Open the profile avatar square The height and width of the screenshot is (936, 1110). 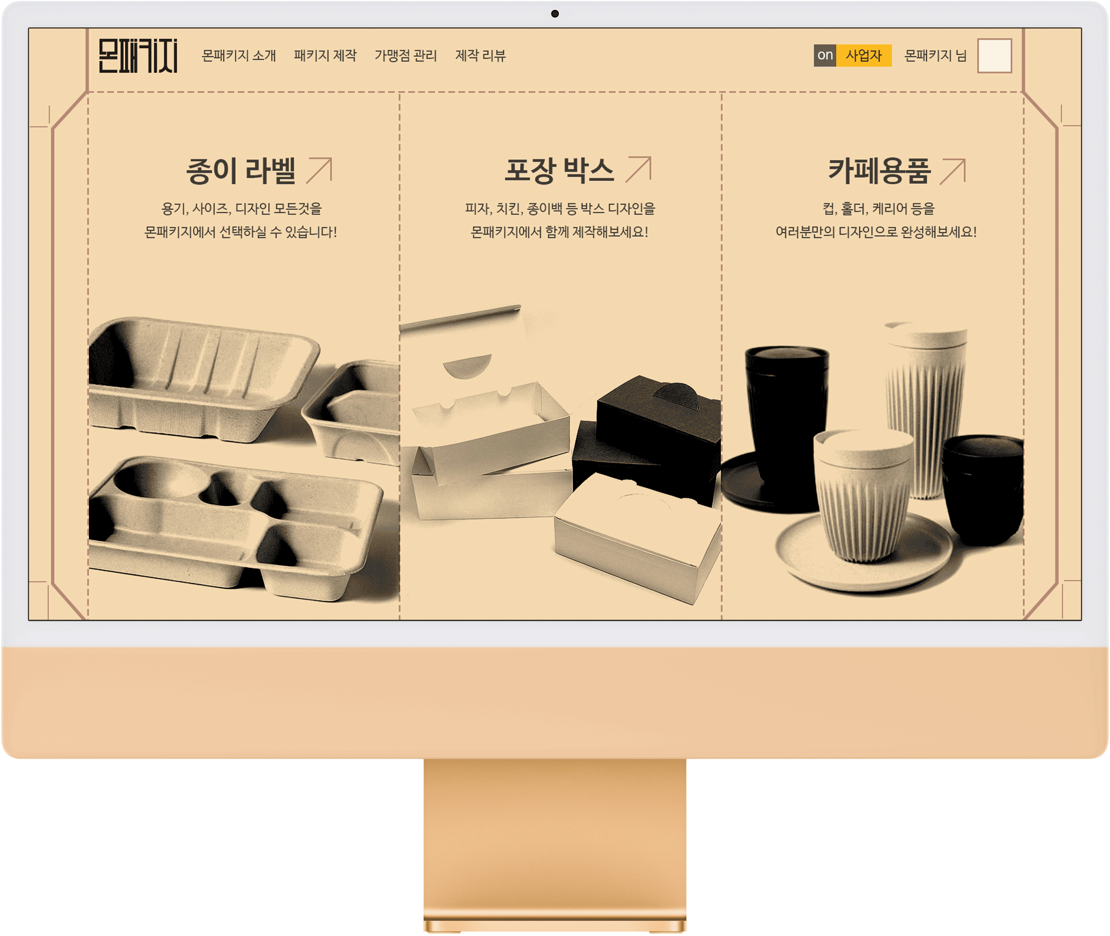pyautogui.click(x=994, y=55)
